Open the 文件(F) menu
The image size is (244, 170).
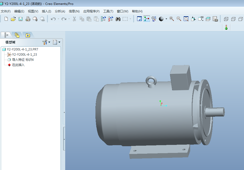[x=6, y=11]
